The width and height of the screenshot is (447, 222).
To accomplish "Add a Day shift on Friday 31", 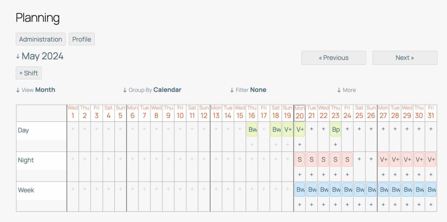I will pos(431,129).
